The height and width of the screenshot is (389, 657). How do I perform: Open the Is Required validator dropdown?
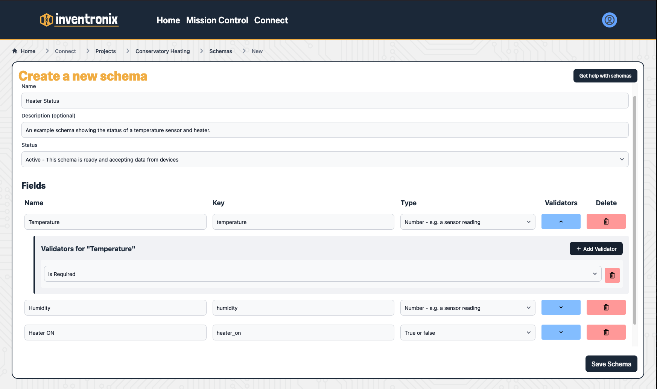(x=322, y=274)
